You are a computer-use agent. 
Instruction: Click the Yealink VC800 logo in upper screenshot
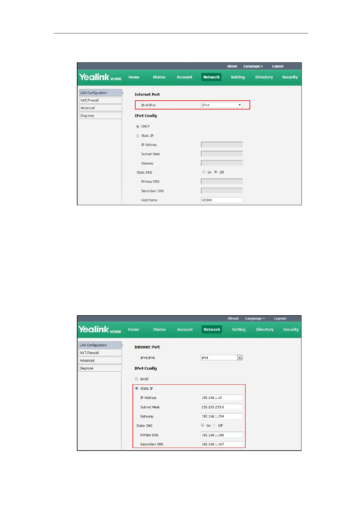[100, 77]
